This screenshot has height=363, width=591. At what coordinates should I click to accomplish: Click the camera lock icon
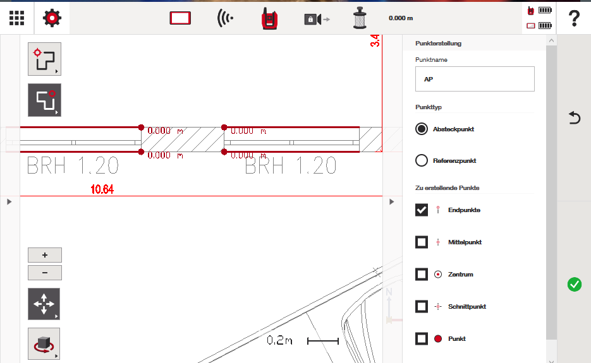click(x=317, y=19)
